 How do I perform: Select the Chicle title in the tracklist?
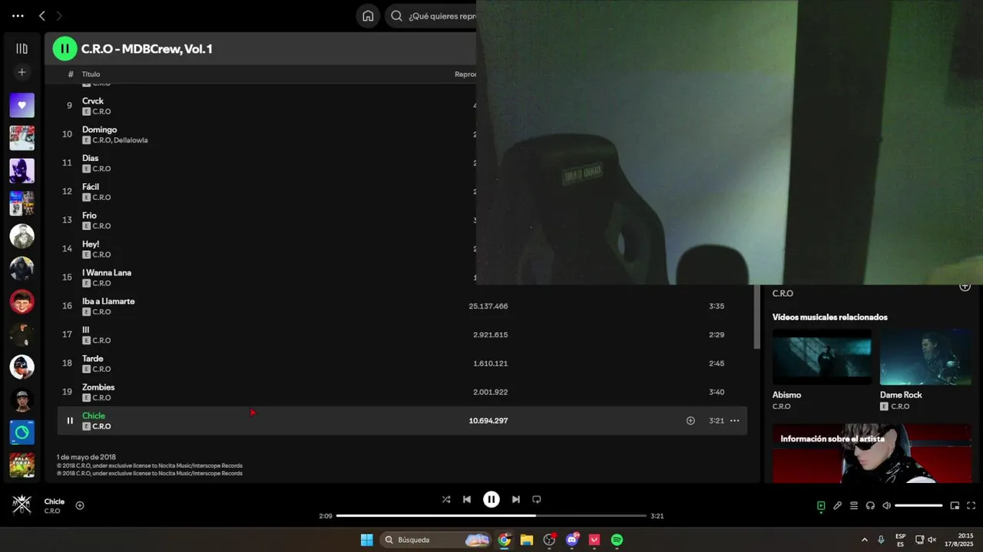pos(94,416)
